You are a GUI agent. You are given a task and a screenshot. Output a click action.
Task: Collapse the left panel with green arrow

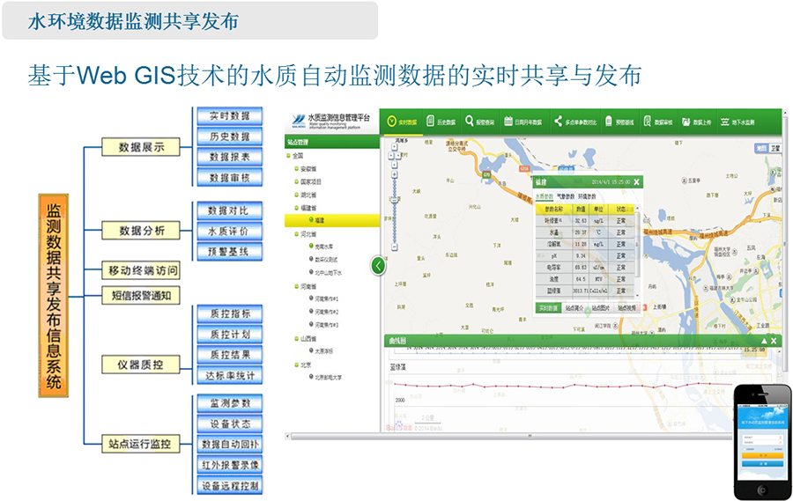[378, 264]
